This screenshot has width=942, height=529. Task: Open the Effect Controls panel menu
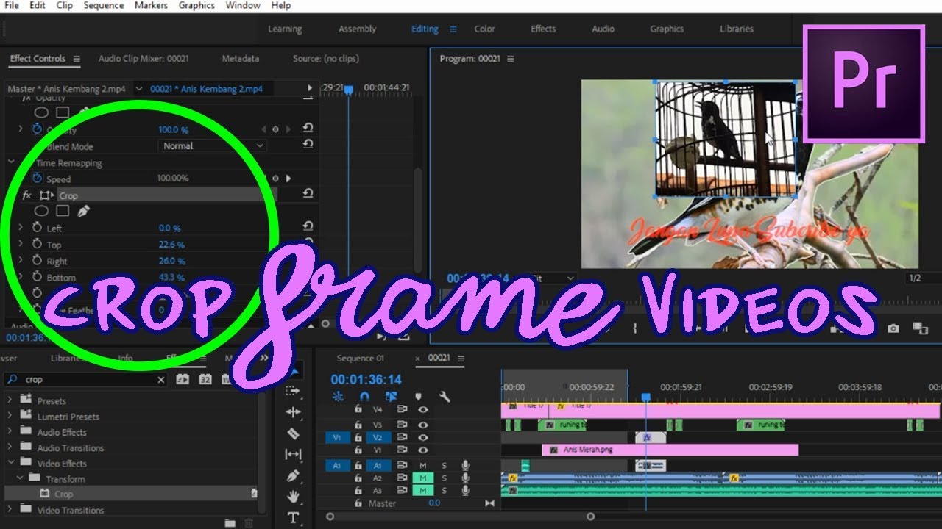[78, 59]
